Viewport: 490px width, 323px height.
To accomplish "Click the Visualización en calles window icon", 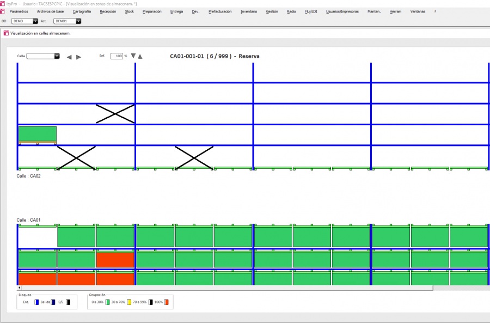I will point(6,33).
